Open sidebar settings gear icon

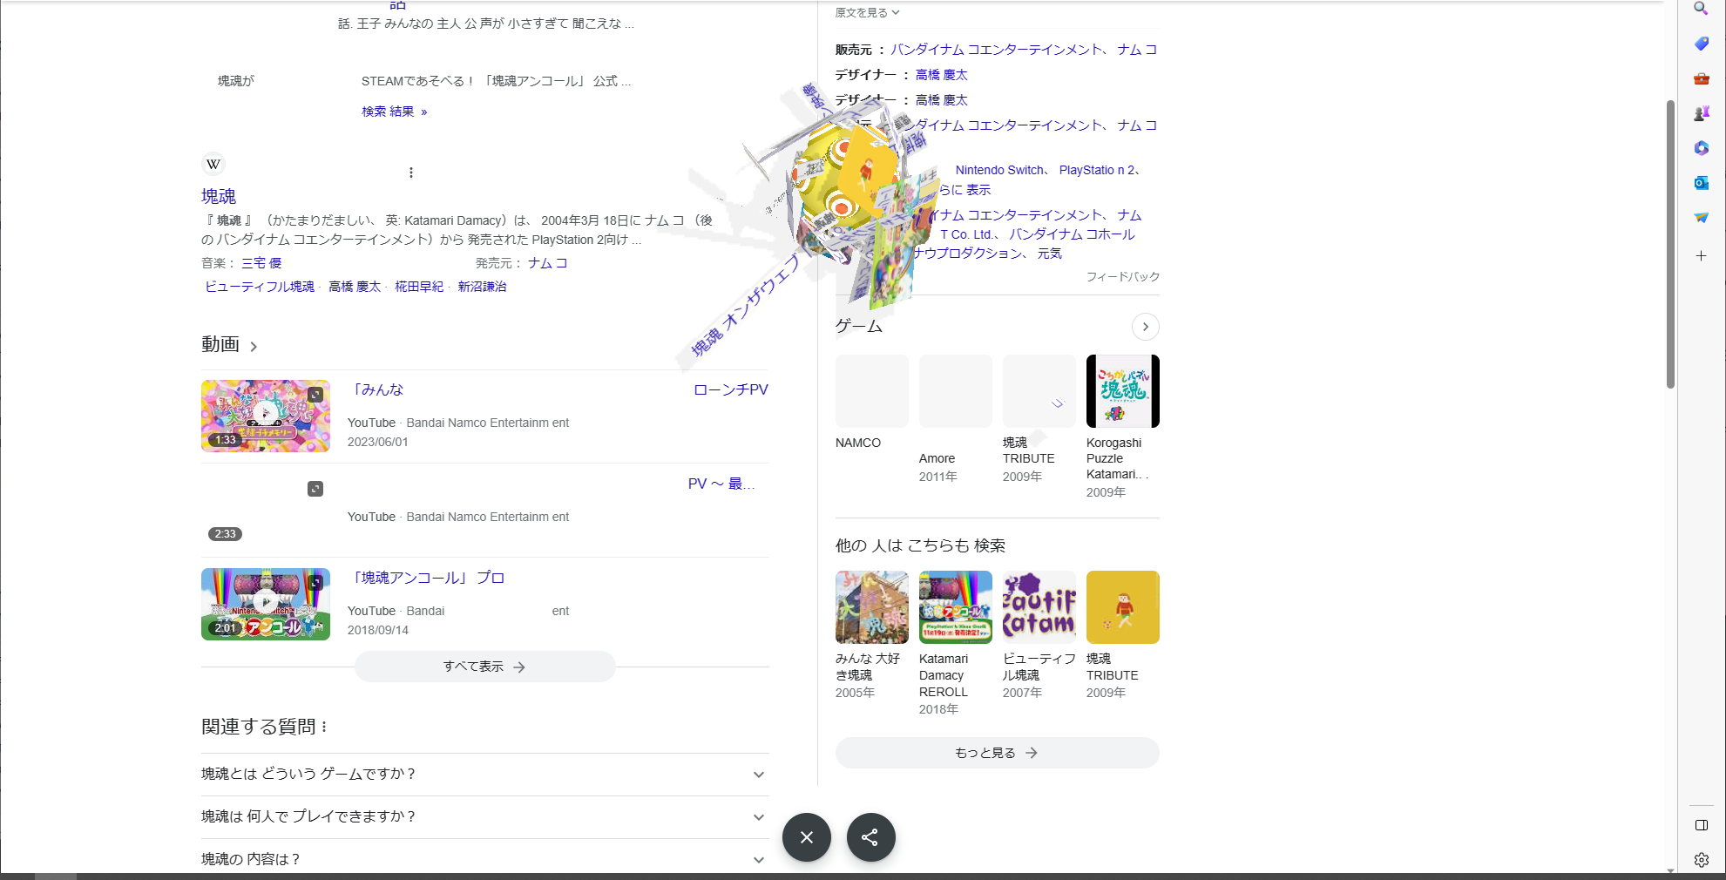[x=1701, y=860]
